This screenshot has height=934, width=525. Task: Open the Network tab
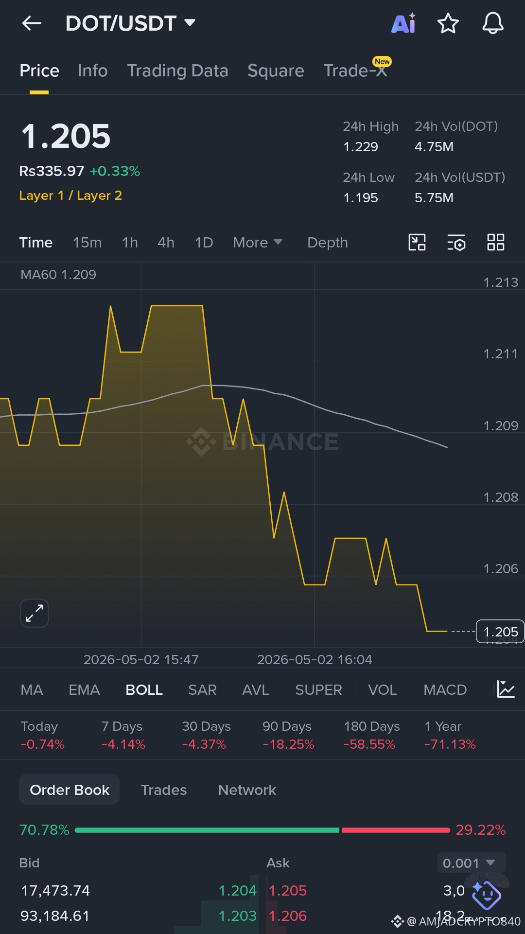247,790
